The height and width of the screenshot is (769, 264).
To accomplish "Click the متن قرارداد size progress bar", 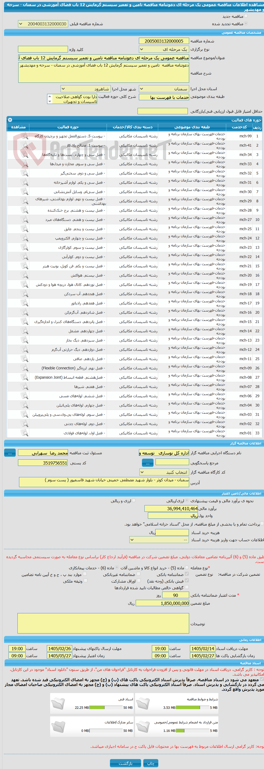I will pos(193,731).
